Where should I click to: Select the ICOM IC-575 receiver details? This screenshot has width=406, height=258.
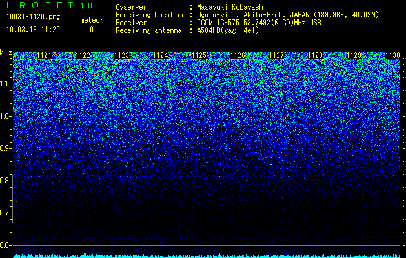pos(259,23)
